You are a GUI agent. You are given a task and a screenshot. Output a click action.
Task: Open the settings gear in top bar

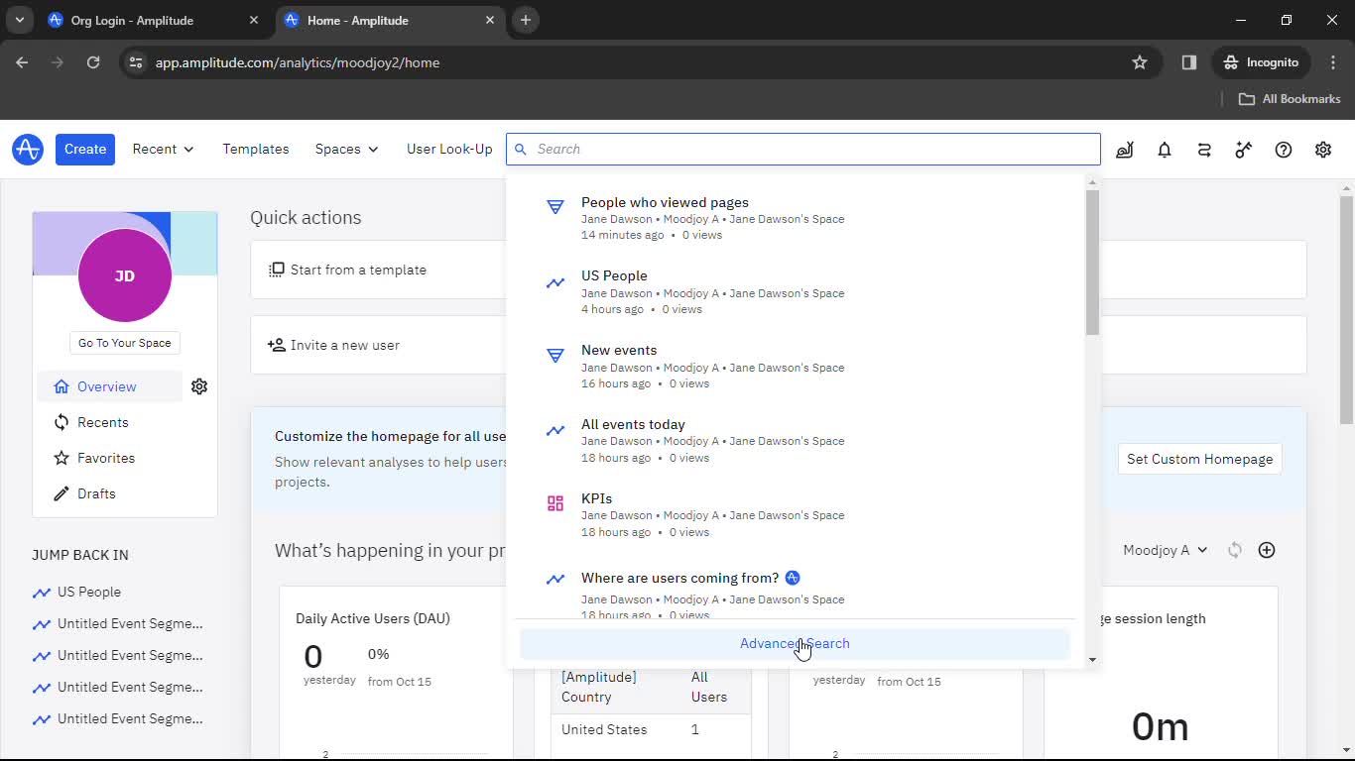tap(1323, 150)
